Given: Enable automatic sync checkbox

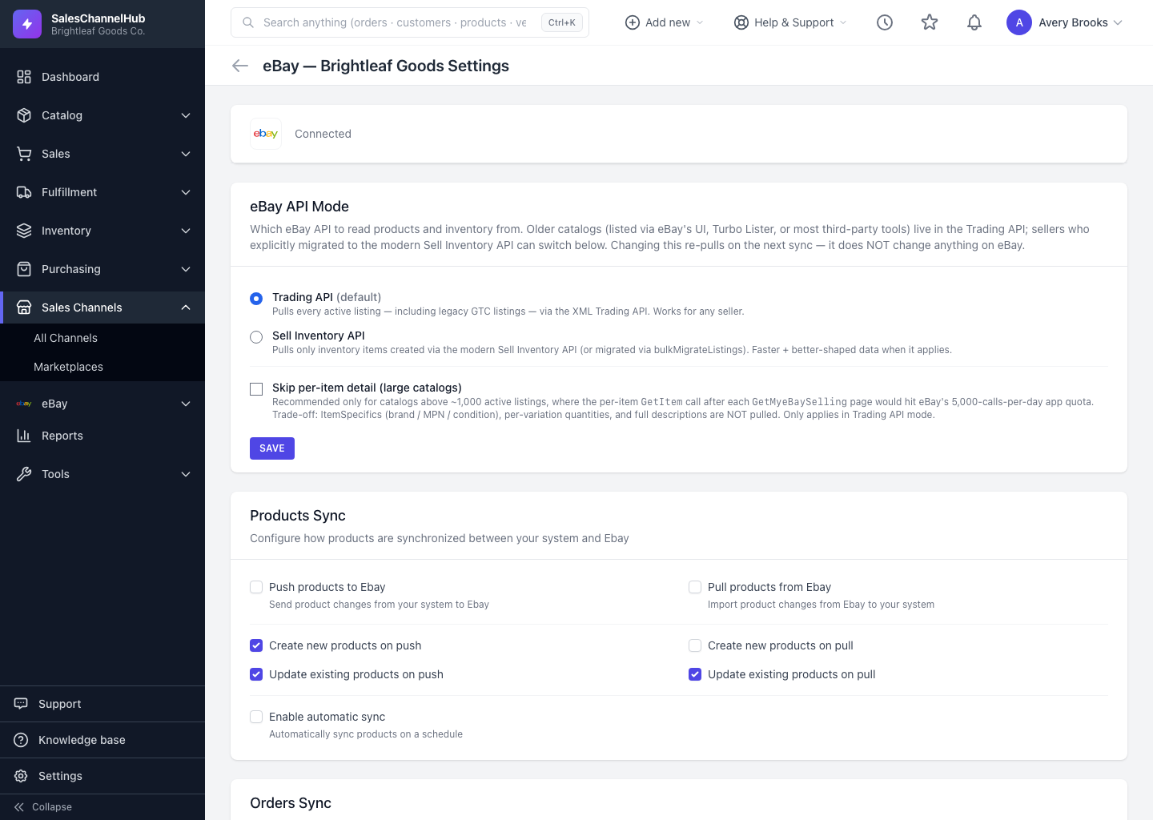Looking at the screenshot, I should coord(256,717).
